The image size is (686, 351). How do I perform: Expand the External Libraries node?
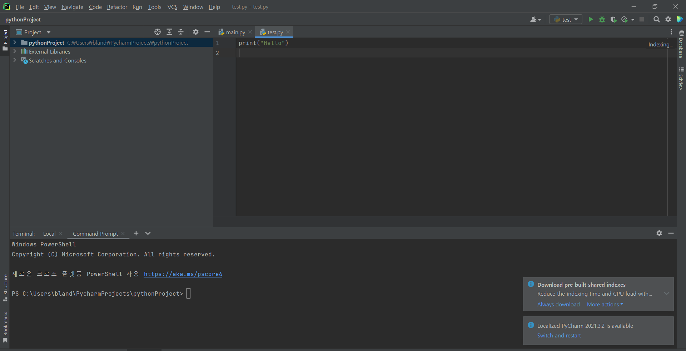point(15,51)
